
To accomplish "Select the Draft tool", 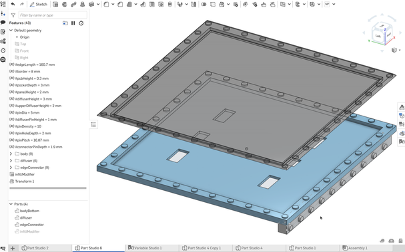I will (x=129, y=4).
